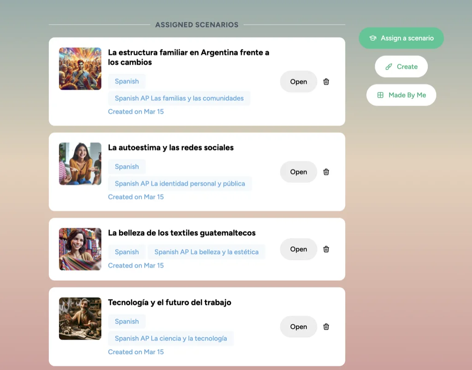Delete "La autoestima y las redes sociales" using its trash icon
The width and height of the screenshot is (472, 370).
326,172
